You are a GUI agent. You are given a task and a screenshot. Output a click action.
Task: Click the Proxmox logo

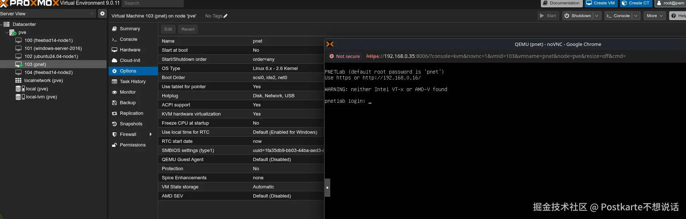pos(30,3)
